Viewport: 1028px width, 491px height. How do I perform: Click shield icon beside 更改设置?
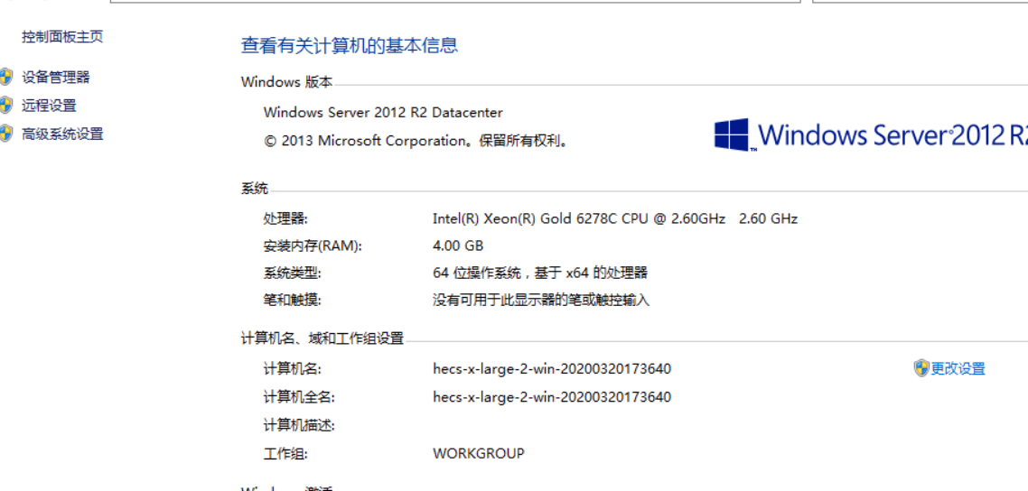point(921,368)
